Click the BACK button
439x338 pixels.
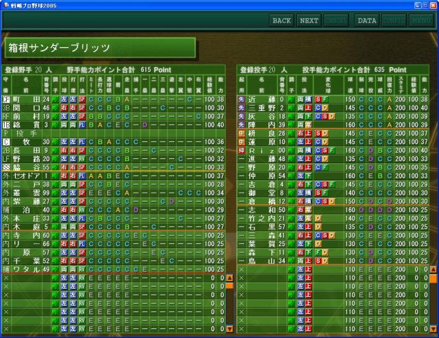[282, 21]
